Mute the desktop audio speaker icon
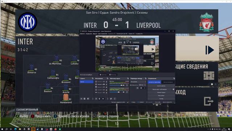This screenshot has height=131, width=232. coord(124,92)
